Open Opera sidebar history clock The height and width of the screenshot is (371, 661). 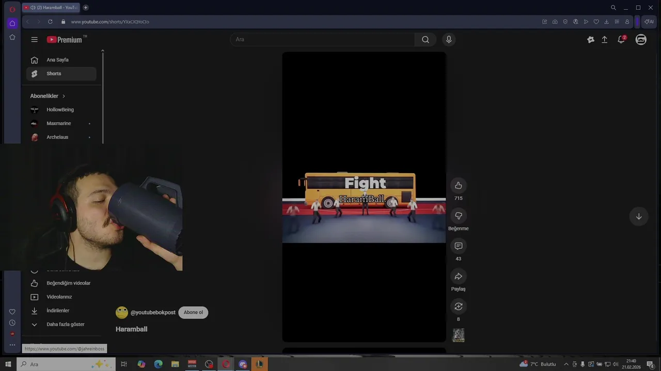[12, 323]
